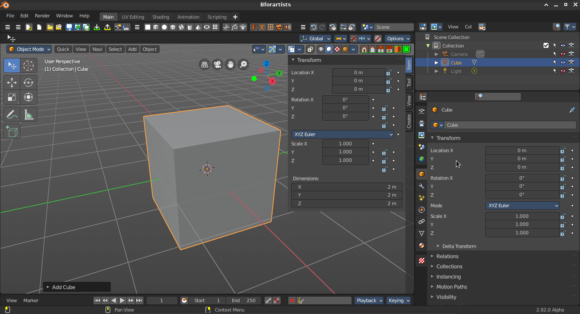Select the Measure ruler tool
This screenshot has width=580, height=314.
tap(28, 114)
